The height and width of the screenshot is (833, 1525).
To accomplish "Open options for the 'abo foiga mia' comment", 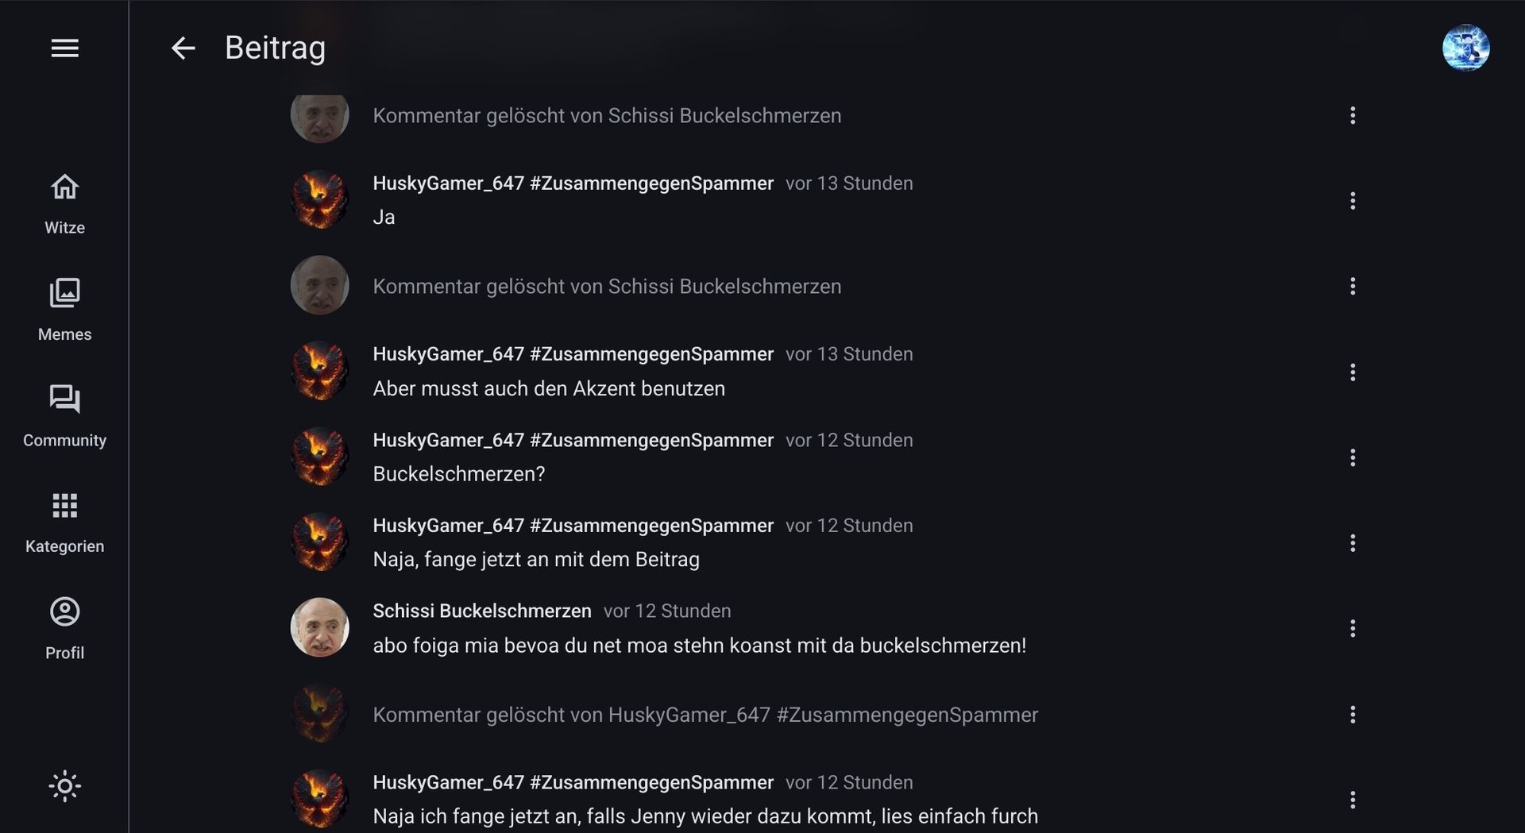I will [1353, 629].
